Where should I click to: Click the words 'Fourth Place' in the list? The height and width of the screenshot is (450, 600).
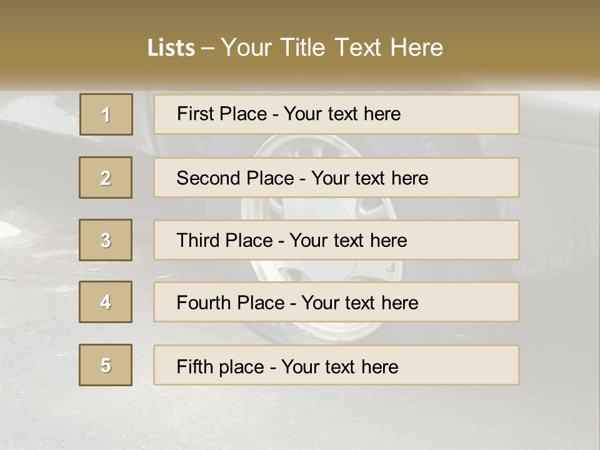pyautogui.click(x=231, y=302)
